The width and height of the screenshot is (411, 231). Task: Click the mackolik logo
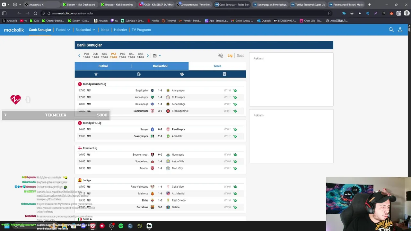pos(14,30)
